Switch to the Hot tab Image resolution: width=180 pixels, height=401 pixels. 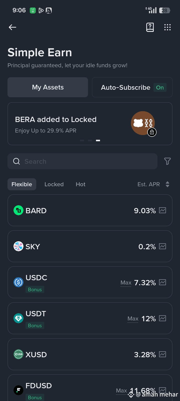pos(80,184)
